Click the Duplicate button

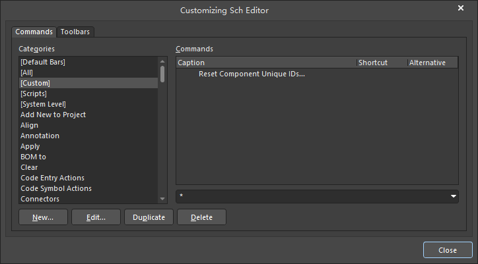(149, 217)
